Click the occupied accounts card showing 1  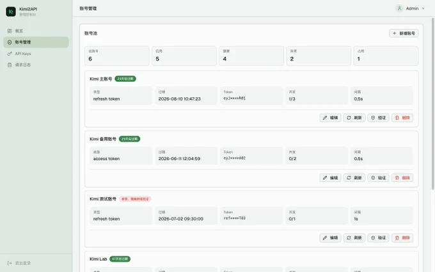point(386,56)
